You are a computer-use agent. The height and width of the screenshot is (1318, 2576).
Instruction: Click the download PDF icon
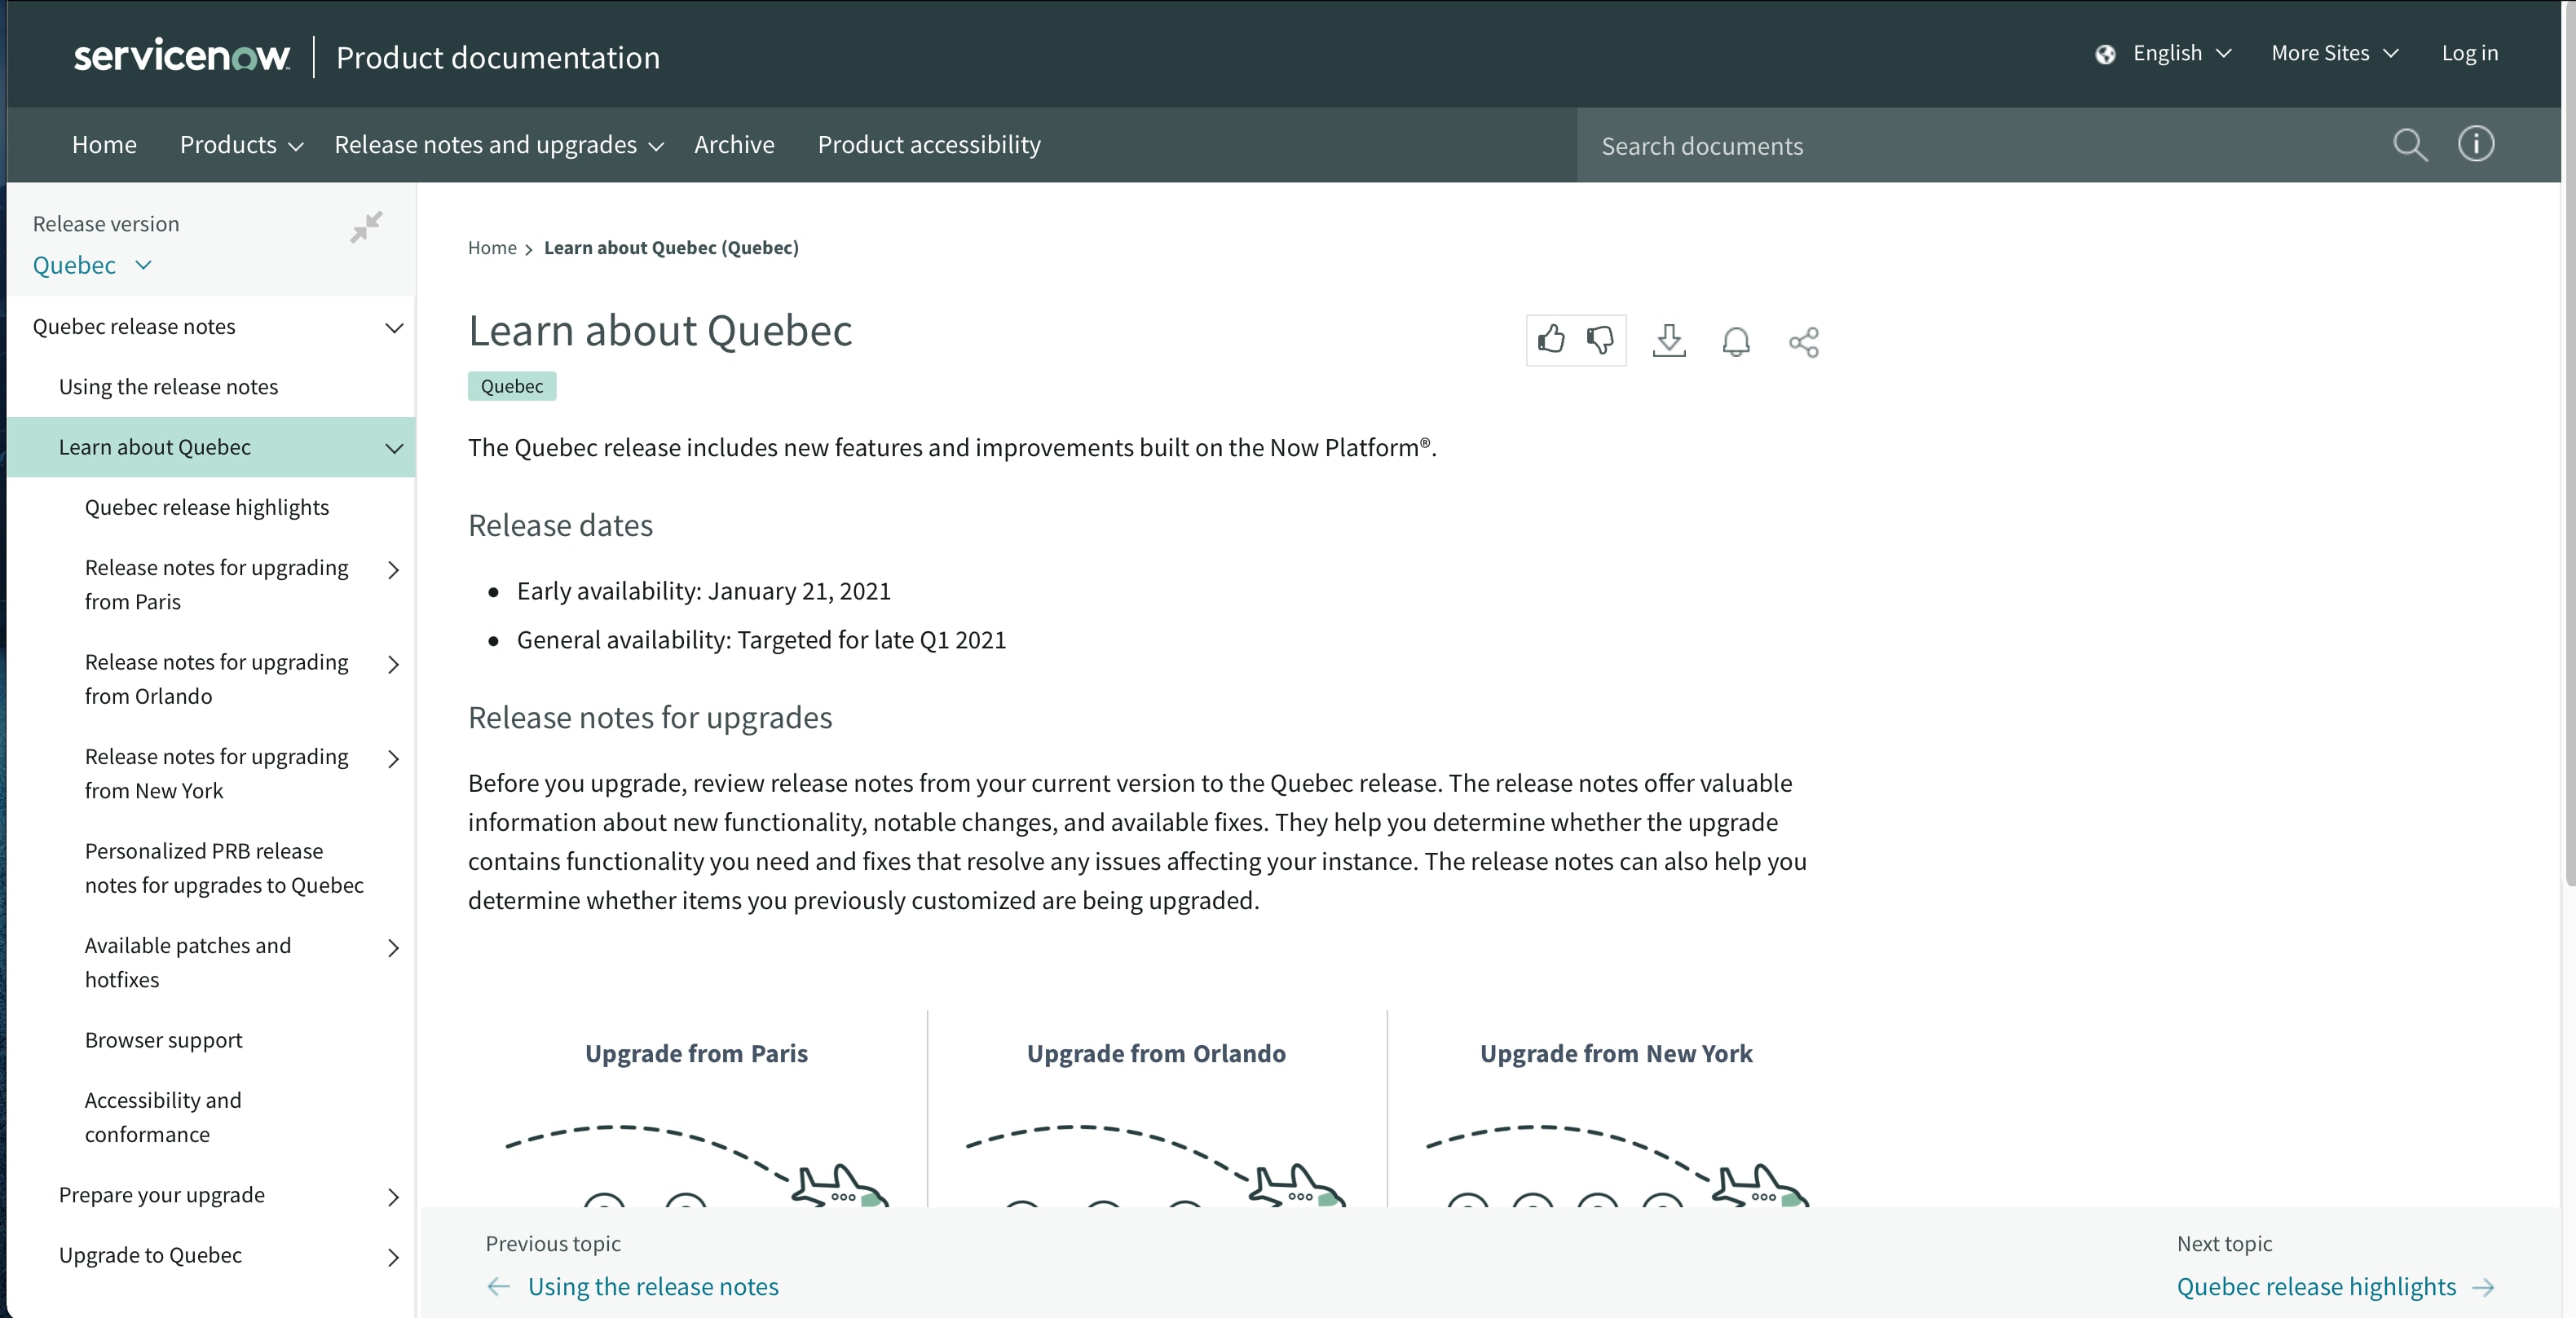coord(1669,340)
